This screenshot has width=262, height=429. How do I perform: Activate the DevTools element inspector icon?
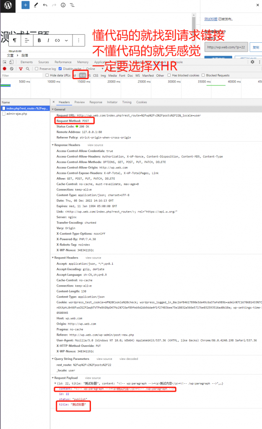5,62
